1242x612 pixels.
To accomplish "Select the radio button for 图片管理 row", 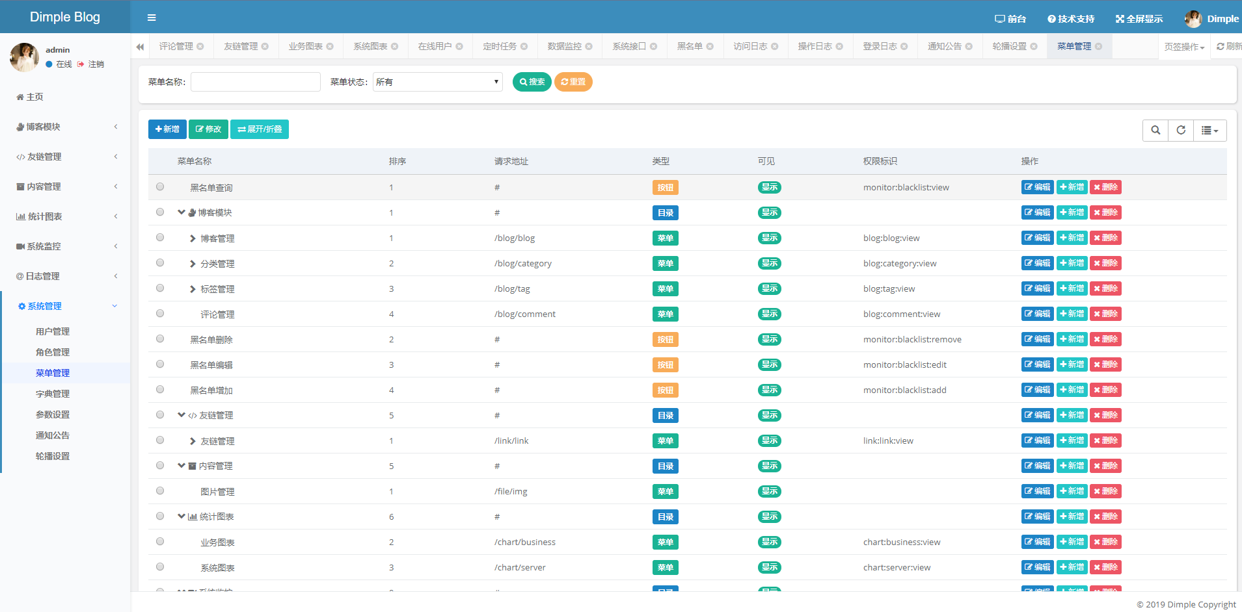I will click(x=160, y=491).
